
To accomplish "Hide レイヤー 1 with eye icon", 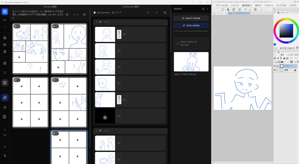I will coord(275,66).
